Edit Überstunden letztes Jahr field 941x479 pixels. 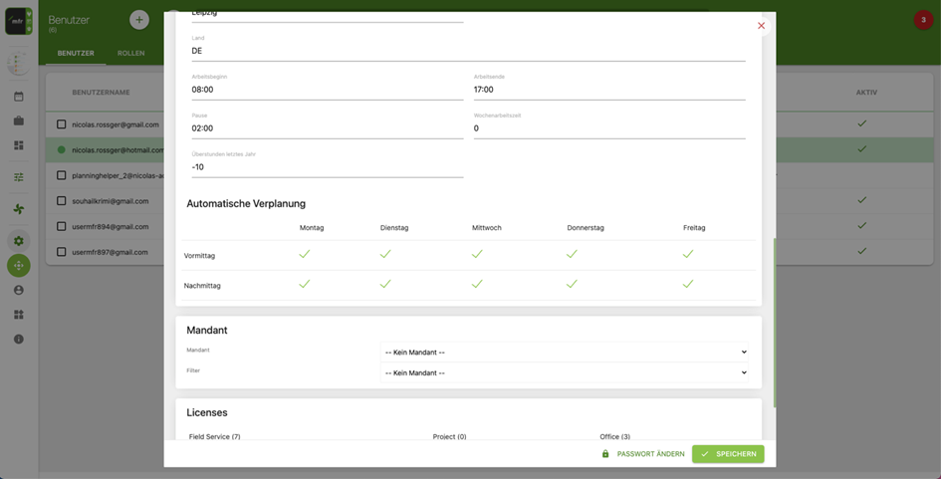pos(327,167)
